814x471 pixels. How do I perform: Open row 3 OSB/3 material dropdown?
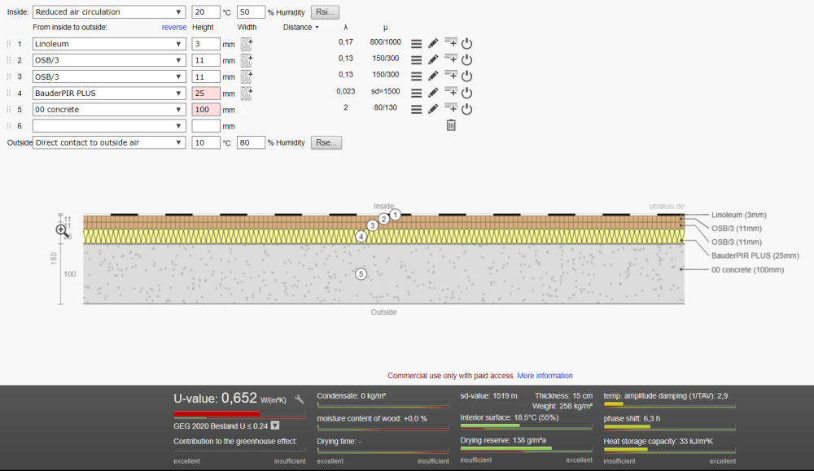[109, 76]
